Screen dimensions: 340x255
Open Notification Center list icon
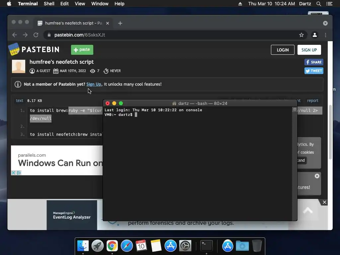pos(329,4)
